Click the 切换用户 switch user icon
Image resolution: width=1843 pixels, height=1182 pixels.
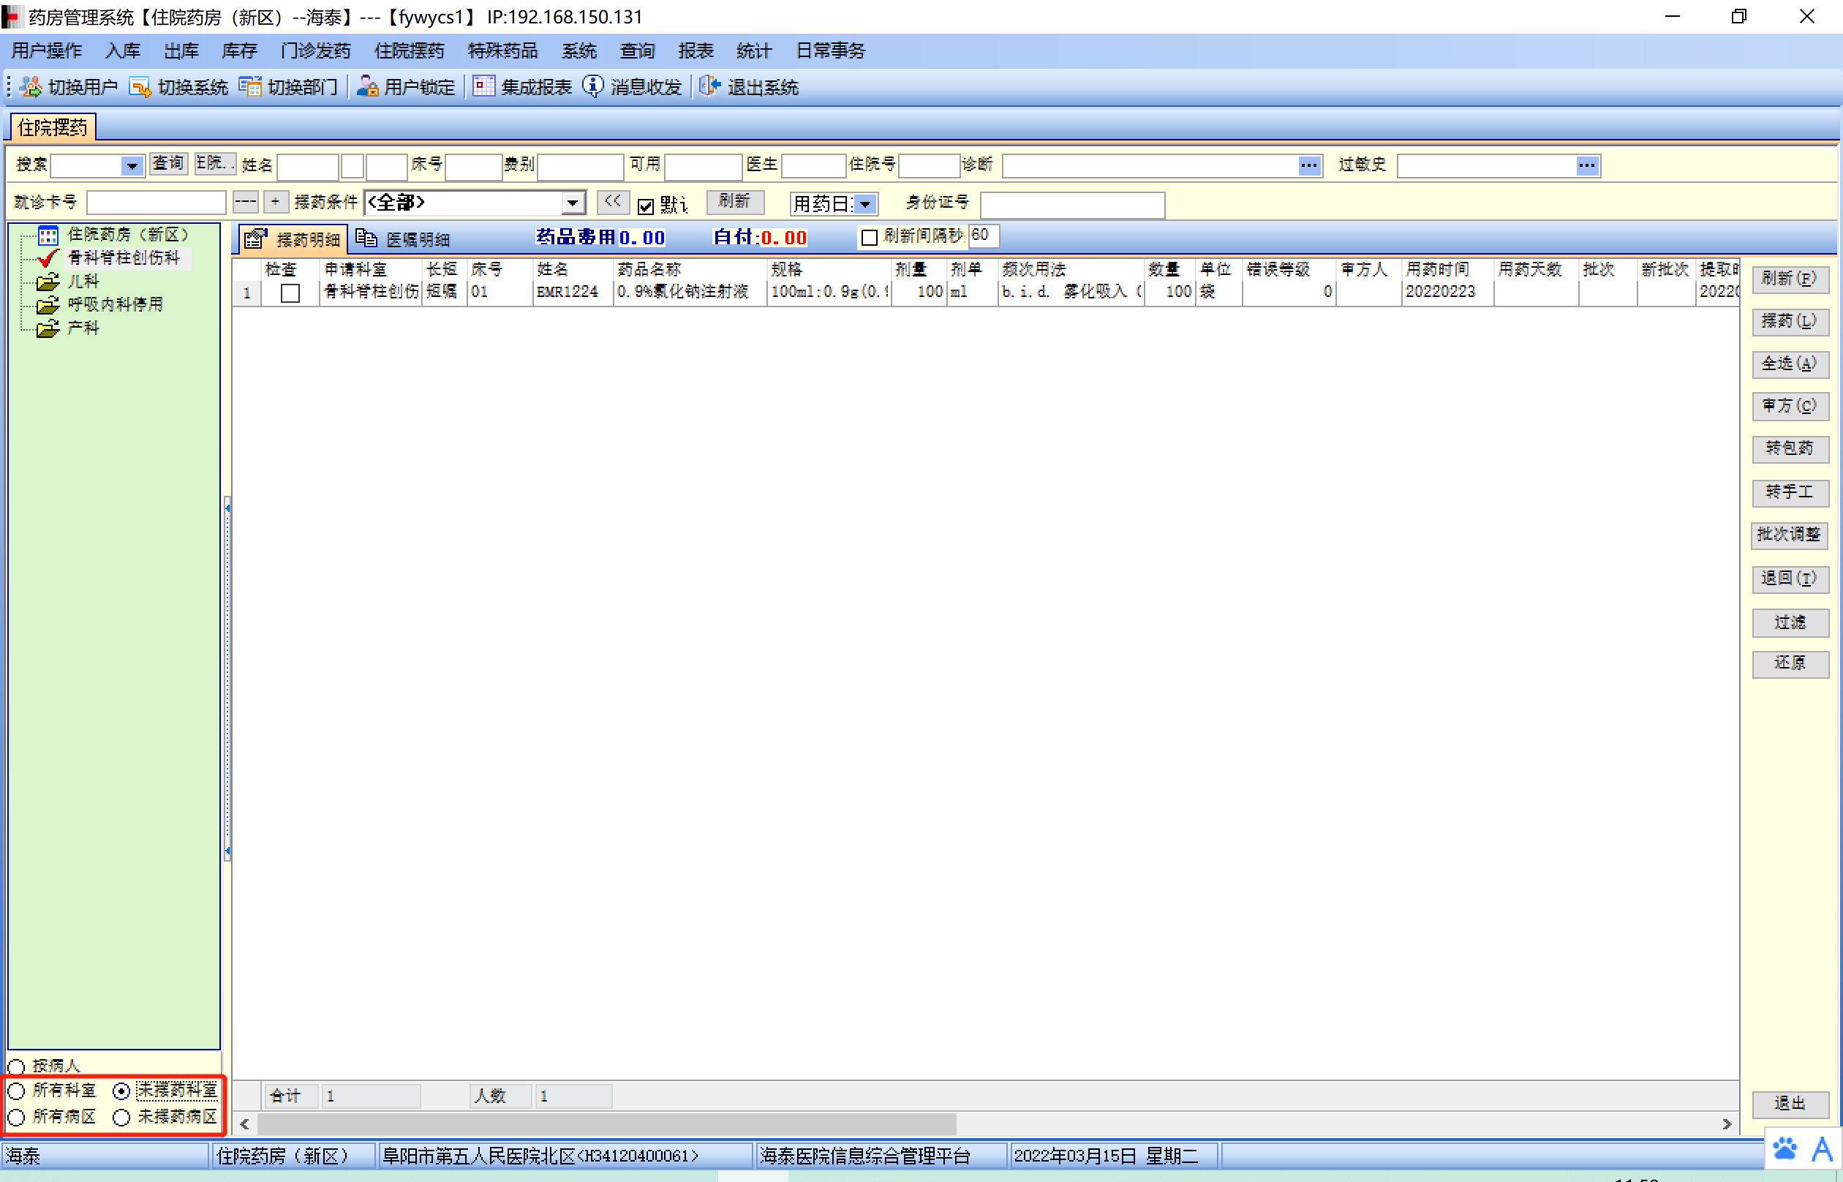[x=31, y=87]
